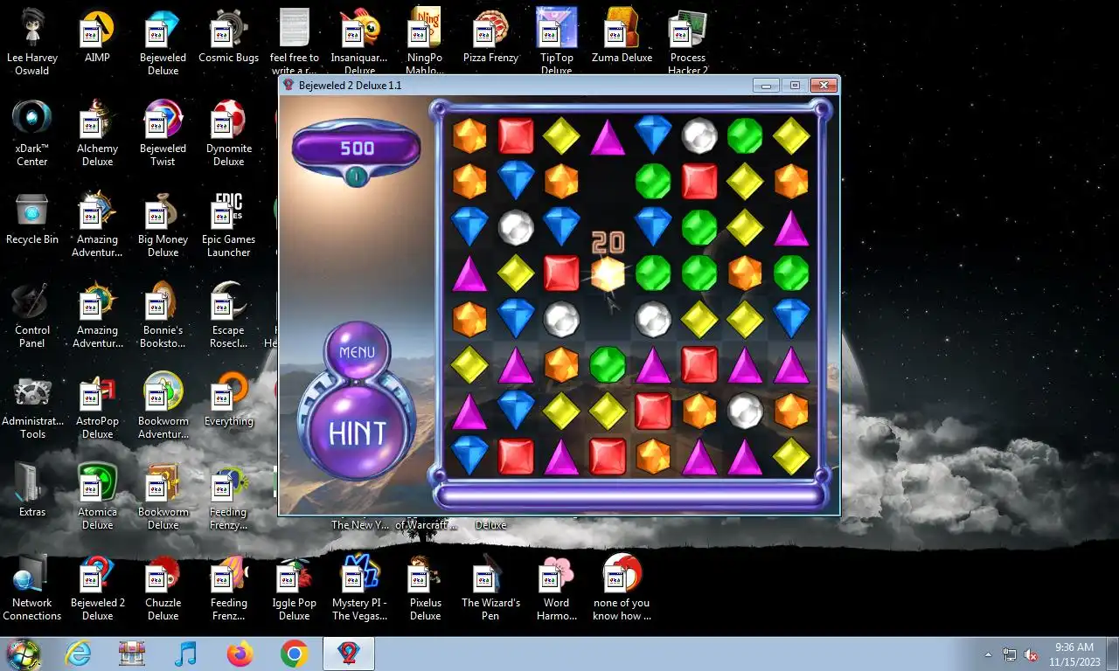The height and width of the screenshot is (671, 1119).
Task: Open the Windows Start menu orb
Action: pyautogui.click(x=23, y=654)
